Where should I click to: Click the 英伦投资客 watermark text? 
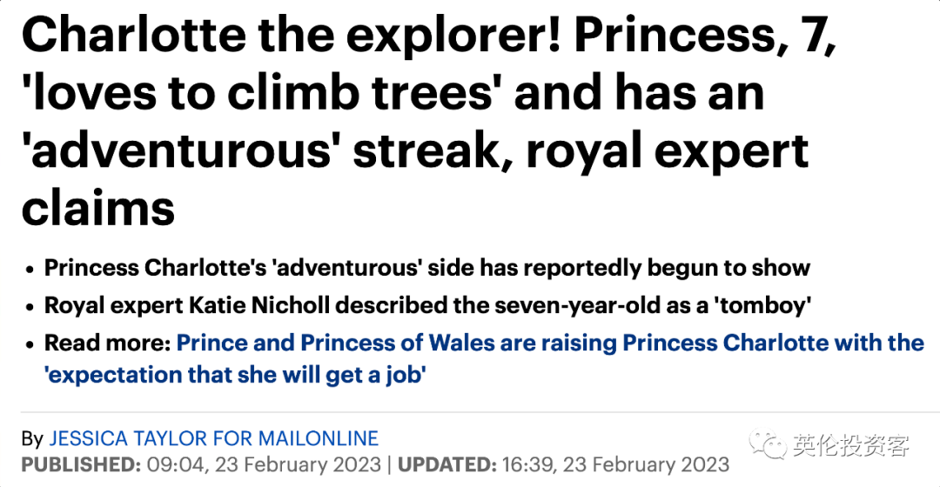[850, 444]
